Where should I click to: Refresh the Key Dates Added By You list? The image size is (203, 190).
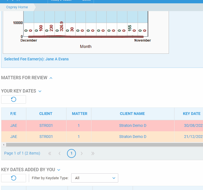[x=14, y=178]
